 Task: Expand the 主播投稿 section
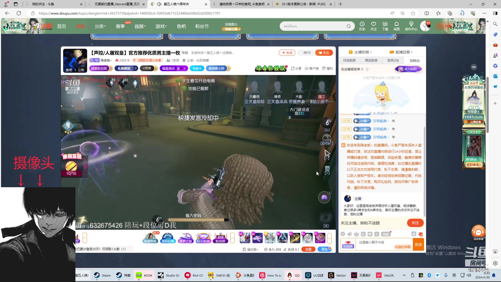point(361,52)
